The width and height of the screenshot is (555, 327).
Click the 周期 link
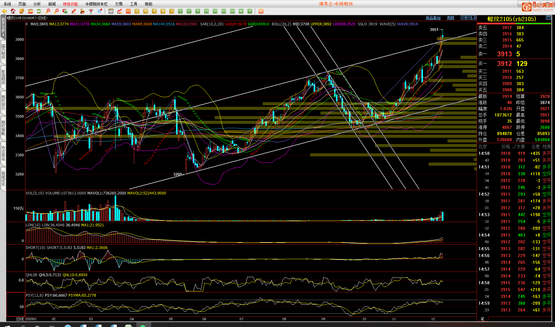(451, 18)
